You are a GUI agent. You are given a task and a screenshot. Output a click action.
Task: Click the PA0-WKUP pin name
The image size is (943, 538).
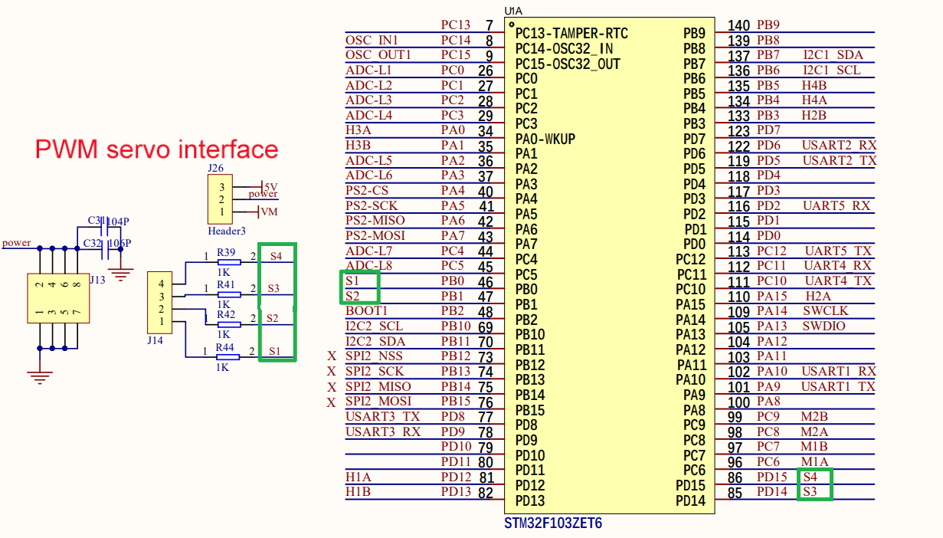(545, 139)
